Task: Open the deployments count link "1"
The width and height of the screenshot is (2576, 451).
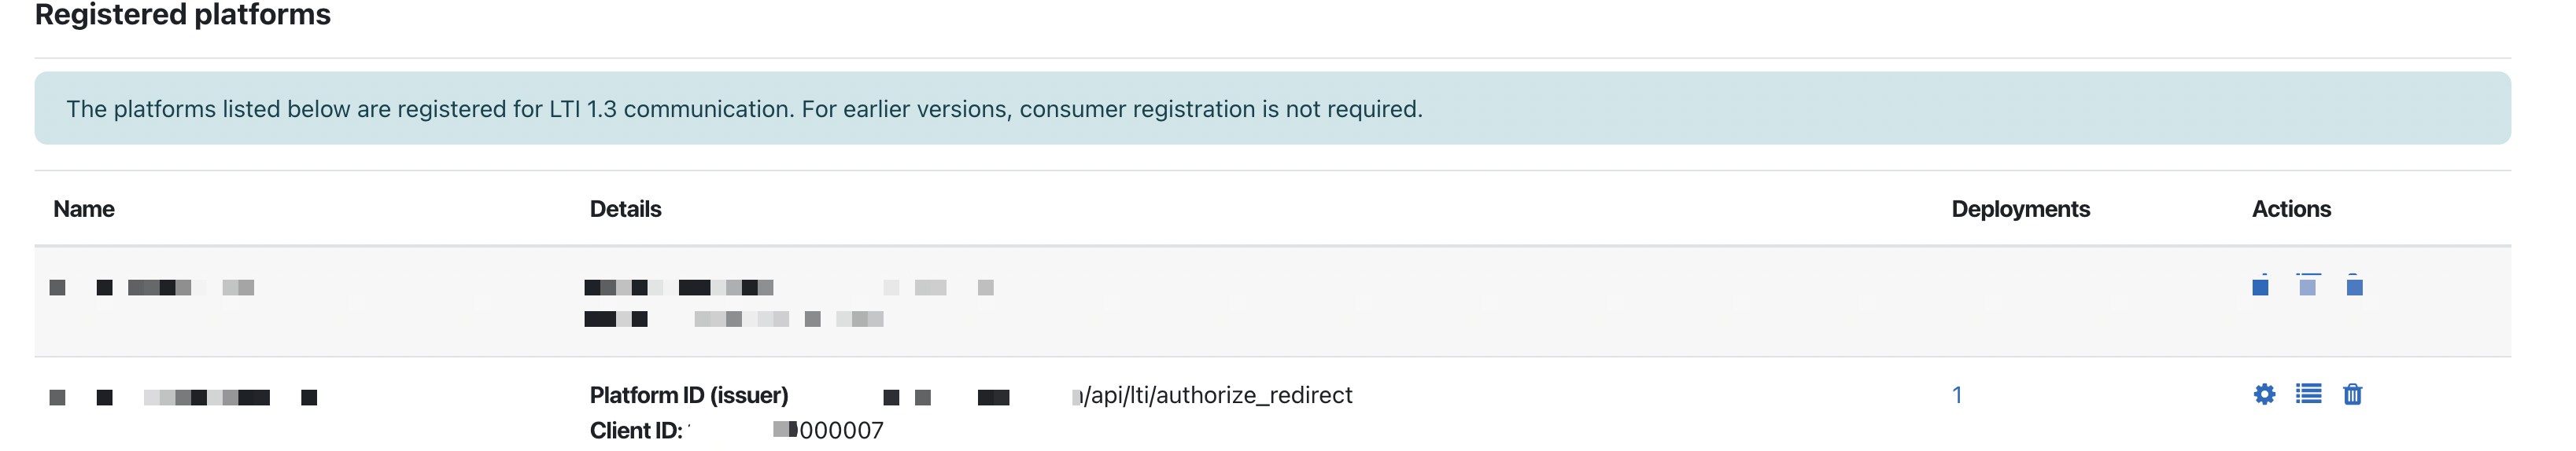Action: (x=1957, y=395)
